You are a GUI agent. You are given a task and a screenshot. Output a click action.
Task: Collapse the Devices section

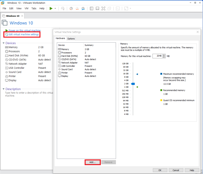point(3,43)
